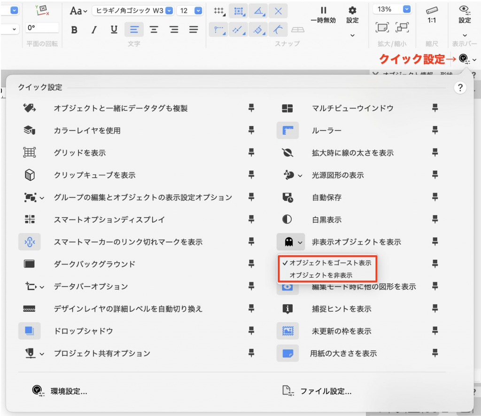Viewport: 481px width, 416px height.
Task: Toggle the 用紙の大きさを表示 page icon
Action: [288, 353]
